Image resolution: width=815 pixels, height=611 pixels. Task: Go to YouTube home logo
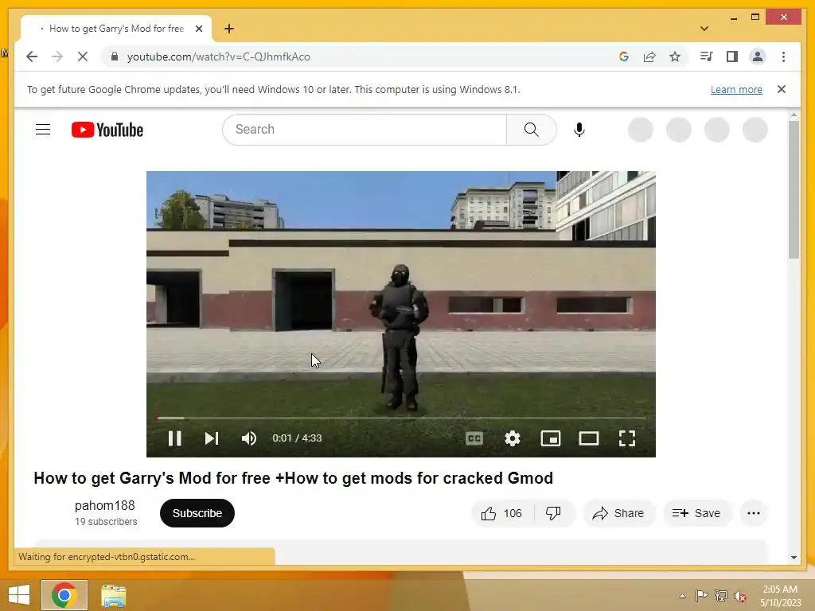(x=107, y=130)
